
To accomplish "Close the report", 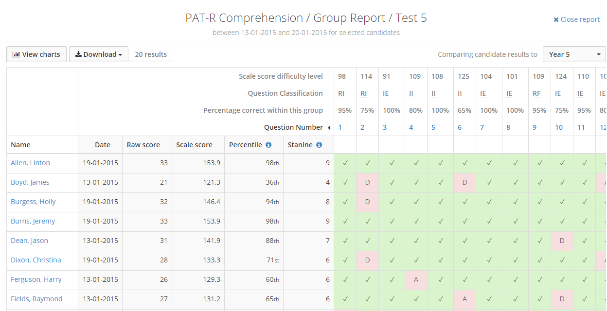I will pos(577,19).
